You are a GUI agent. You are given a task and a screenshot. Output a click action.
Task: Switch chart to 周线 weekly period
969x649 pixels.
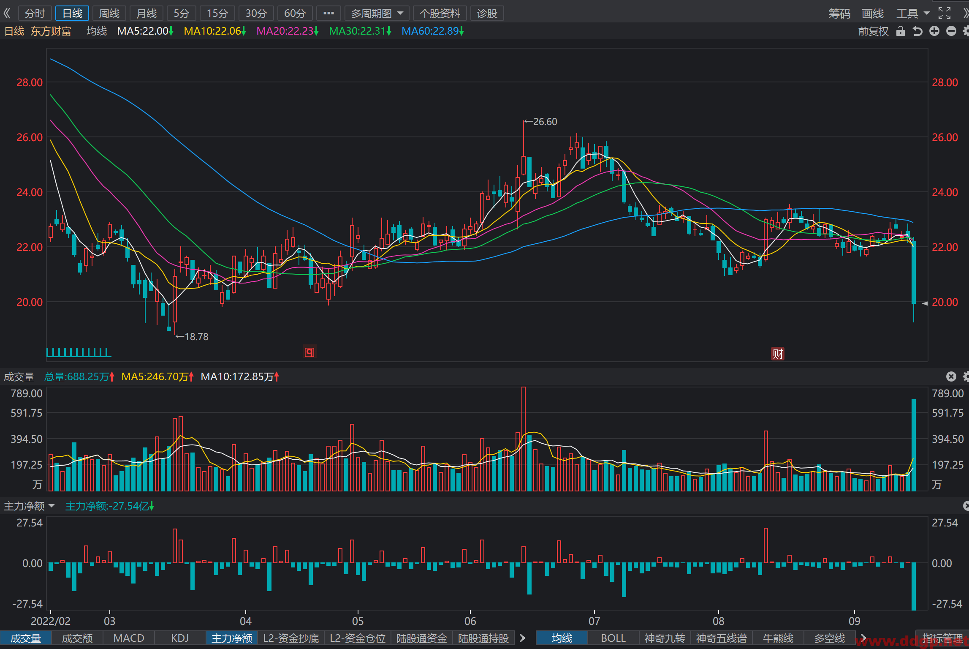click(x=109, y=13)
